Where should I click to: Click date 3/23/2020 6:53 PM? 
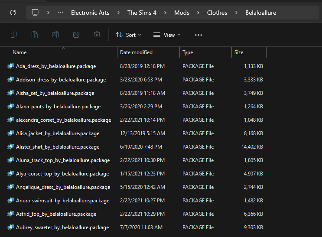click(x=141, y=79)
